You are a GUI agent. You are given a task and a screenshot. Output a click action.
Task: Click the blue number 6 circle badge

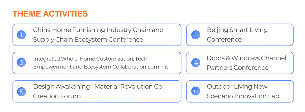tap(196, 91)
